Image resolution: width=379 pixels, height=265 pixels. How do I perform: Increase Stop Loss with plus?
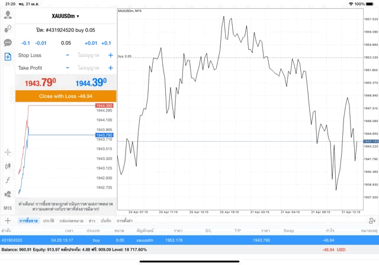tap(111, 55)
